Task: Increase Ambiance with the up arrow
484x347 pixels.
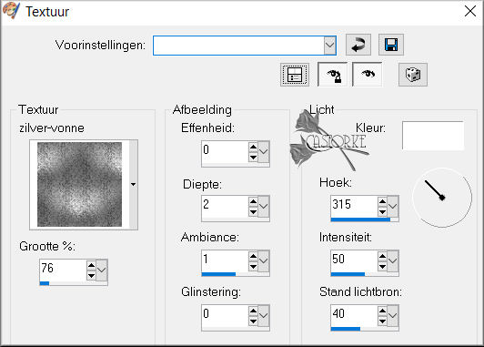Action: tap(253, 256)
